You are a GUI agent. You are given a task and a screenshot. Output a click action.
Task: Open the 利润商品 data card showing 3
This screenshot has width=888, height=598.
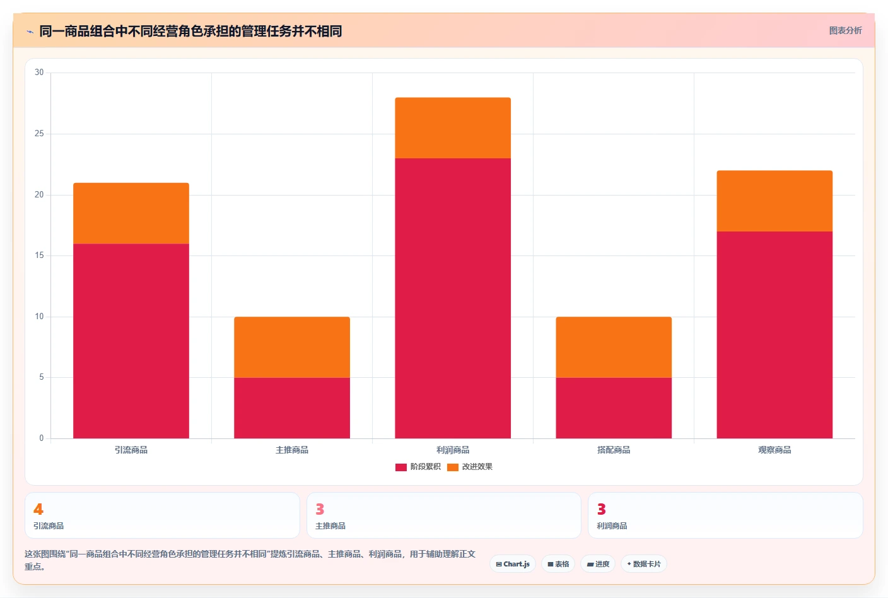725,515
